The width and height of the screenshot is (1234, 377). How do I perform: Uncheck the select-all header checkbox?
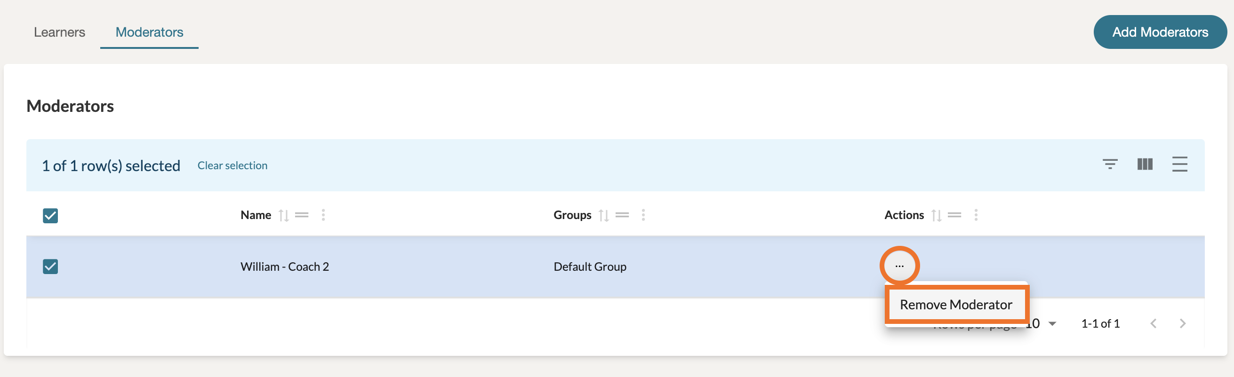point(50,216)
